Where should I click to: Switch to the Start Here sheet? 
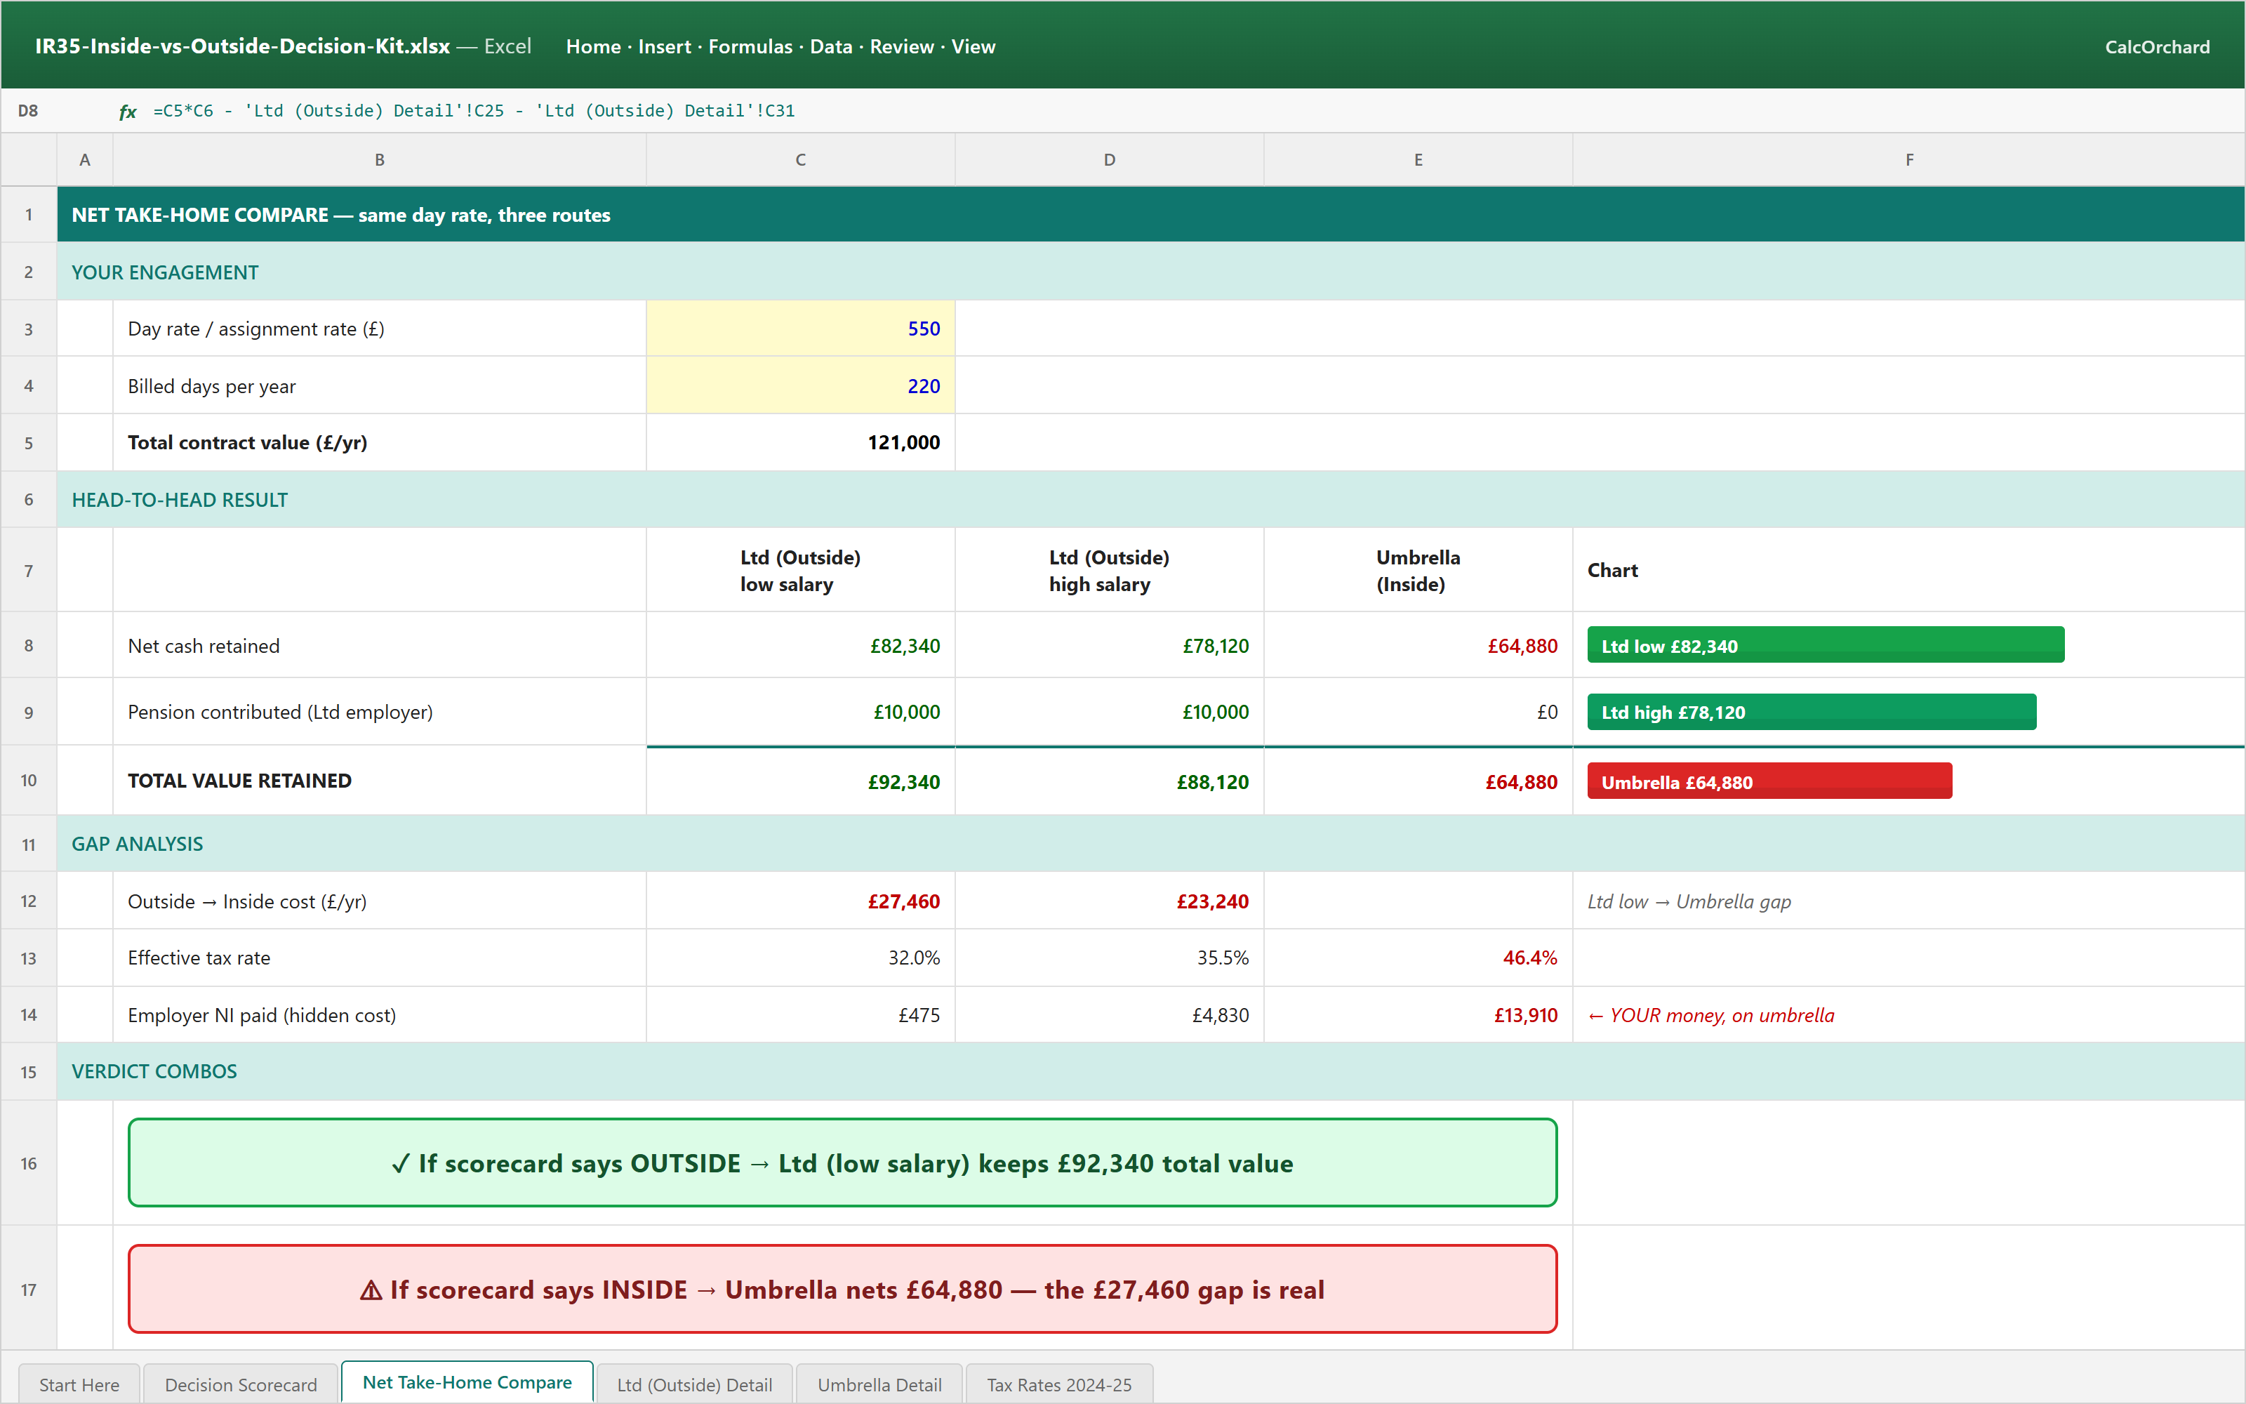pos(79,1384)
